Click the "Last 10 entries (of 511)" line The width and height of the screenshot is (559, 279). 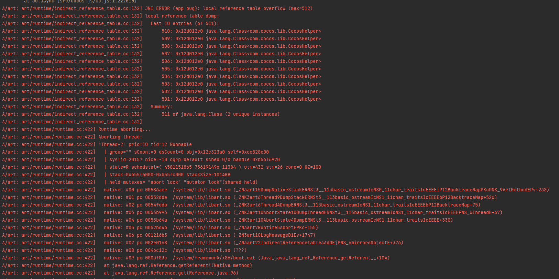pyautogui.click(x=185, y=23)
